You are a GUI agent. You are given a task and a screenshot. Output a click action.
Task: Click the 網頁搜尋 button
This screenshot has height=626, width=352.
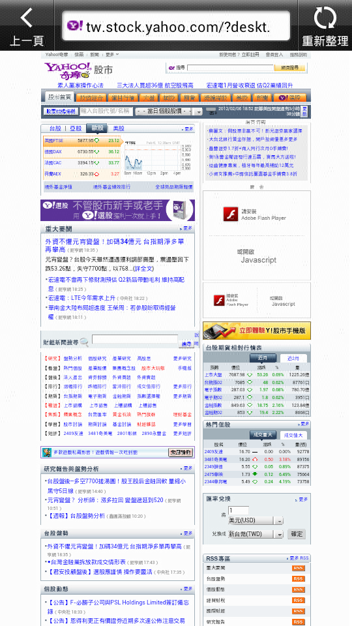coord(290,68)
